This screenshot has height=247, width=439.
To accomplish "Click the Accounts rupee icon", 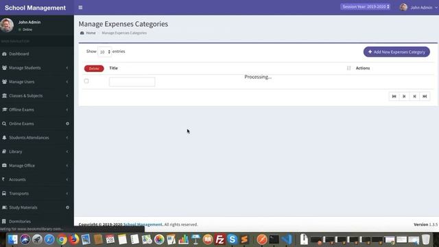I will (x=3, y=179).
